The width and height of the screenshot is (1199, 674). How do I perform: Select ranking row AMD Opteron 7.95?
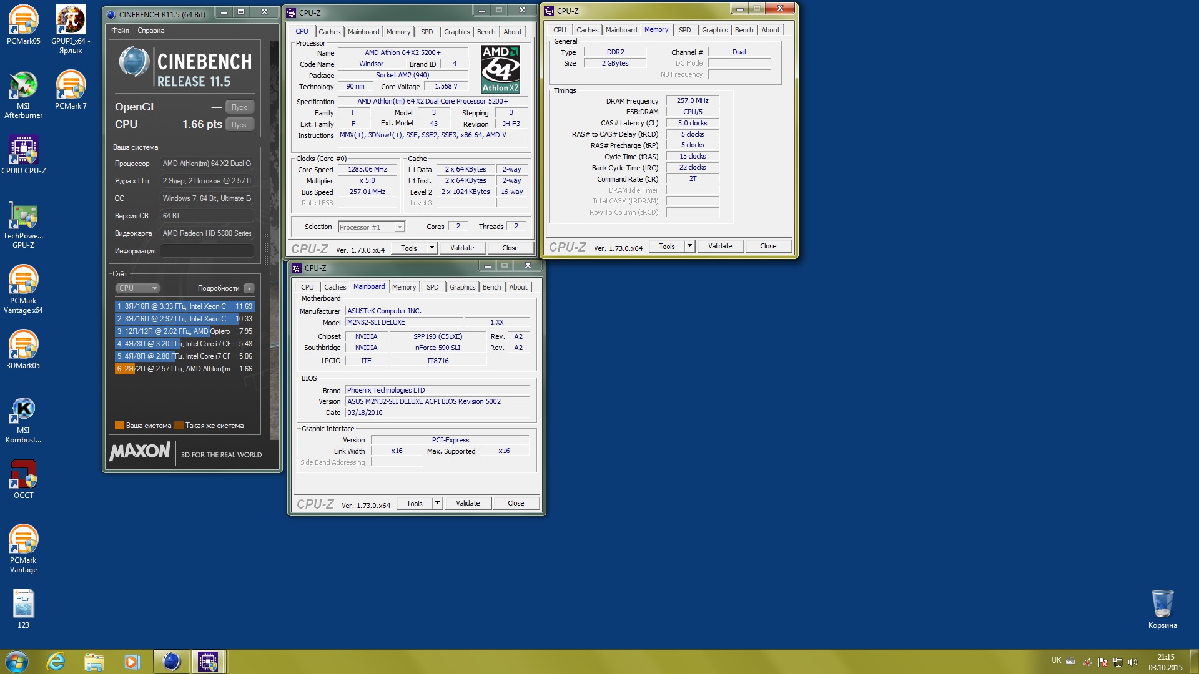pyautogui.click(x=185, y=331)
